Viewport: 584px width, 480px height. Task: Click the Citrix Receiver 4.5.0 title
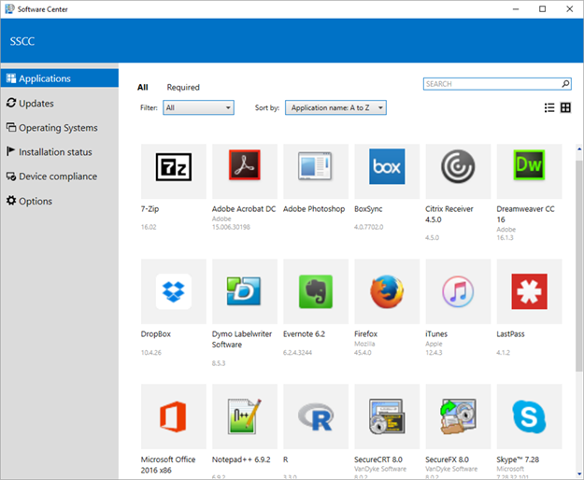(x=449, y=214)
